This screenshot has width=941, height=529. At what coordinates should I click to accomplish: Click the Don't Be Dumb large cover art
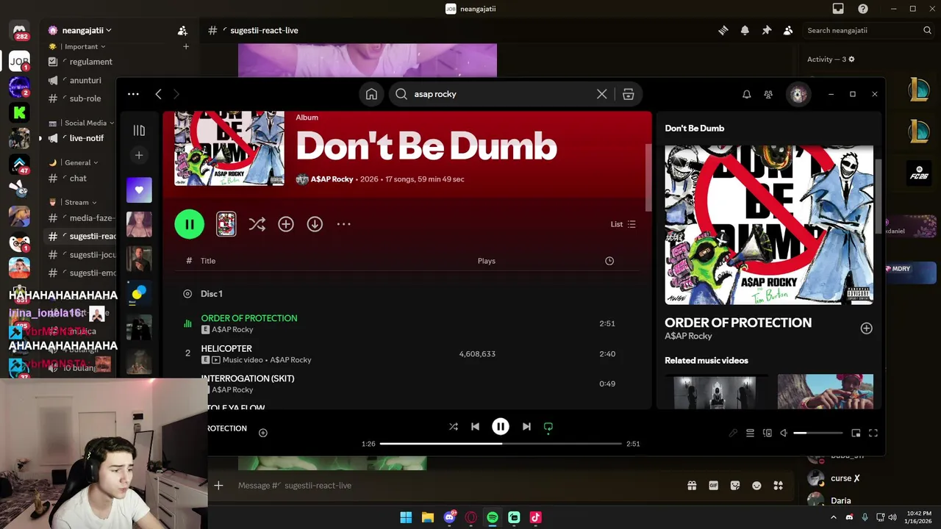point(769,225)
